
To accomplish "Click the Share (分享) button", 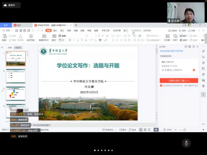I will click(x=191, y=30).
